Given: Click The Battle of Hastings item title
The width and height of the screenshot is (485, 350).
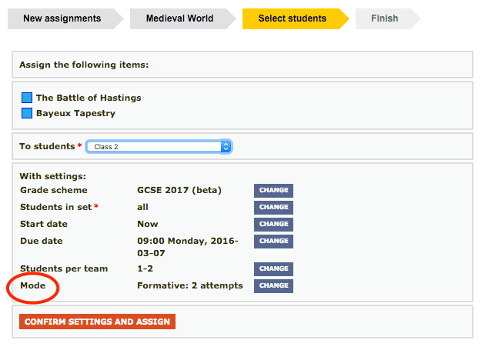Looking at the screenshot, I should (x=89, y=98).
